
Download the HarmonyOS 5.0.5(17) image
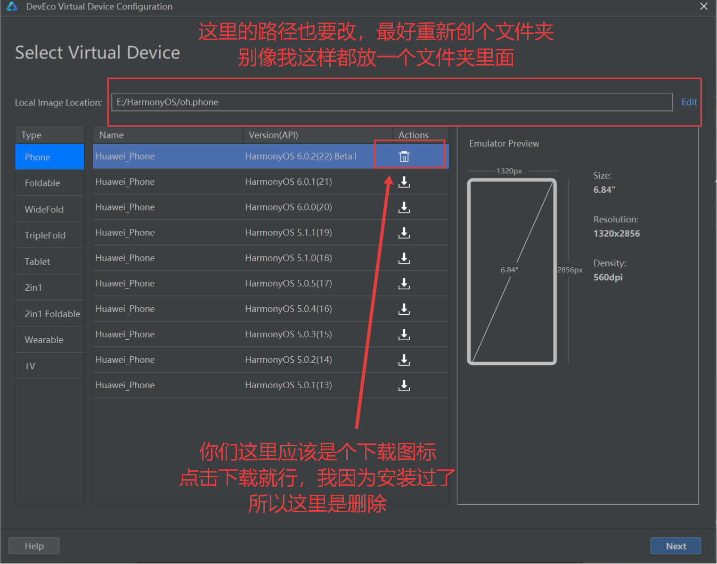(x=404, y=284)
